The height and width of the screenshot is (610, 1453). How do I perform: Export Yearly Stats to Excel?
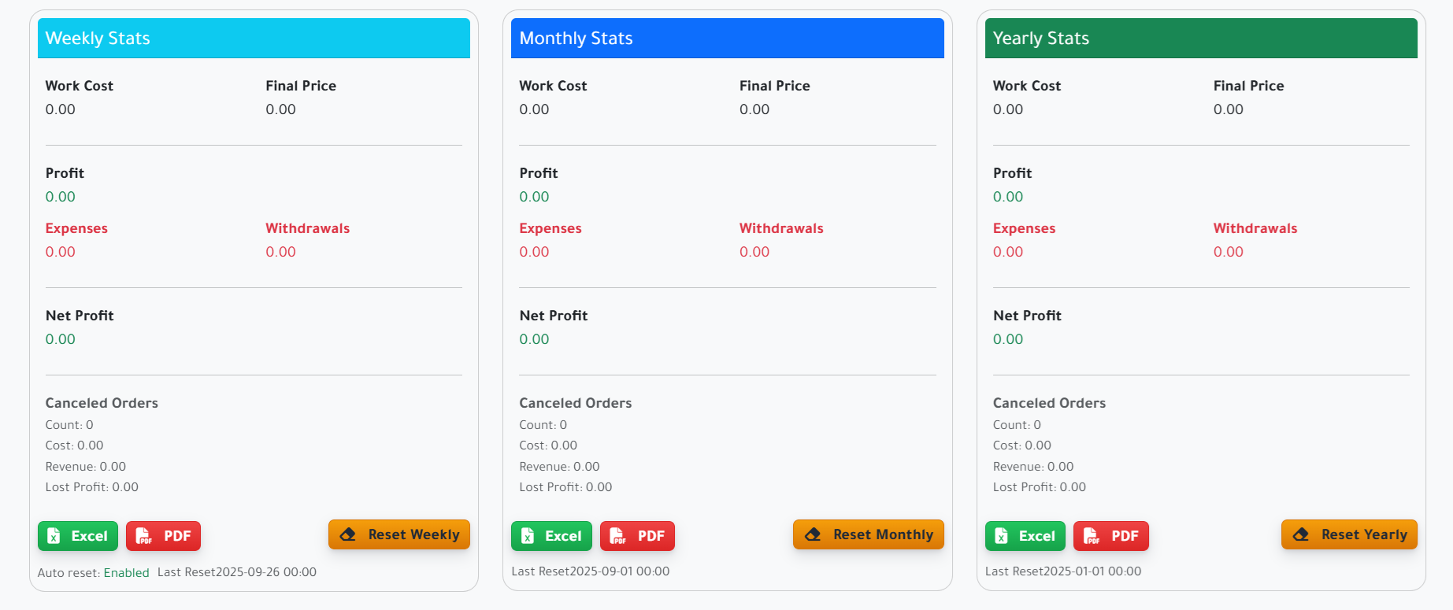tap(1025, 536)
